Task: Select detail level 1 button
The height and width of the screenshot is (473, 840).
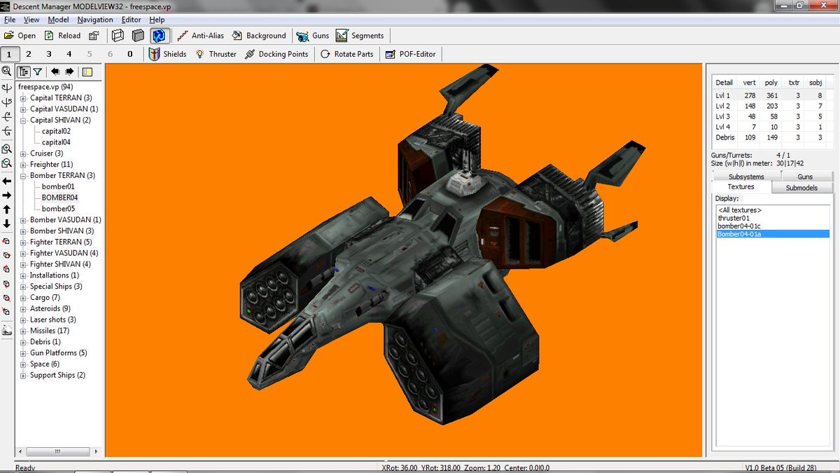Action: coord(10,54)
